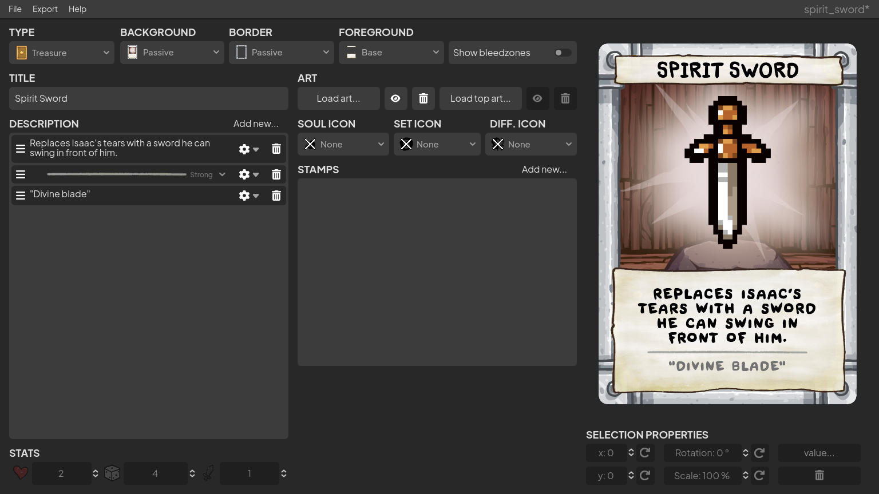Screen dimensions: 879x494
Task: Click the heart health stat icon
Action: [x=21, y=473]
